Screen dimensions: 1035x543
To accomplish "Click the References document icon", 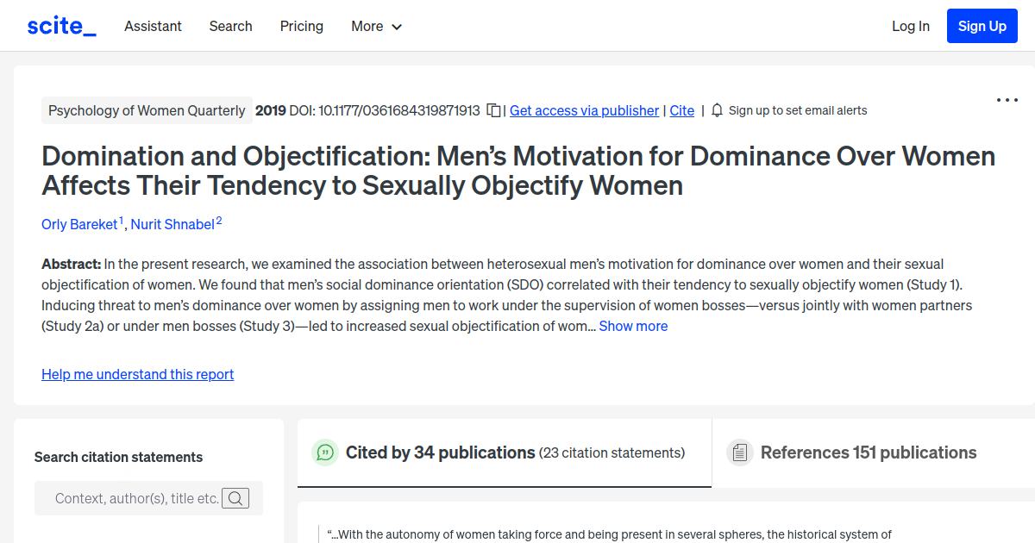I will 740,452.
